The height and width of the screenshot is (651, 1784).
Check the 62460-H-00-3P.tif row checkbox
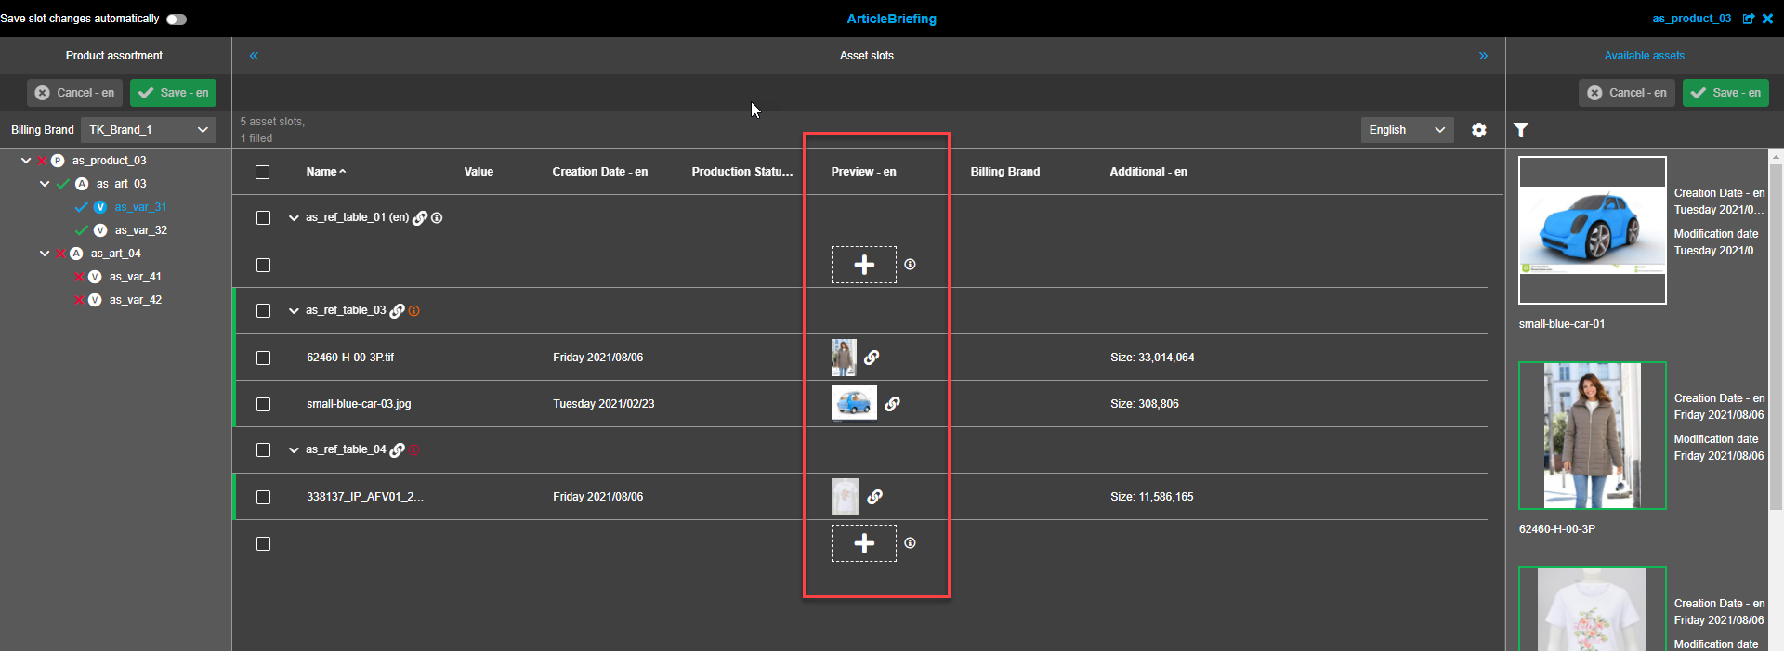(264, 358)
